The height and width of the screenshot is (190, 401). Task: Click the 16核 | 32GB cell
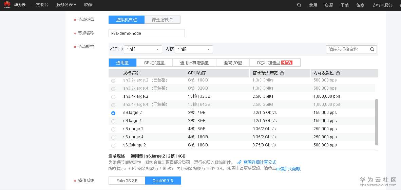click(x=199, y=97)
